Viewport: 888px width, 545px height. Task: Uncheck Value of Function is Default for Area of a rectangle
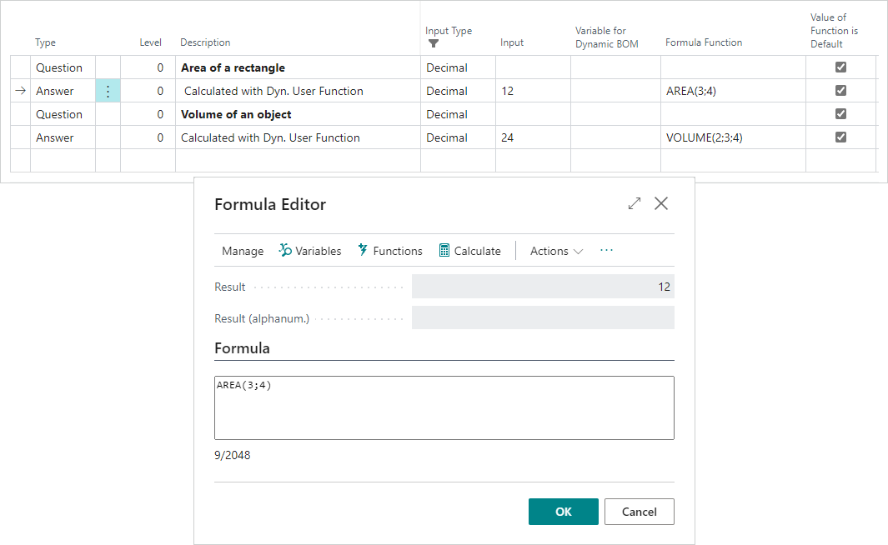pos(840,67)
